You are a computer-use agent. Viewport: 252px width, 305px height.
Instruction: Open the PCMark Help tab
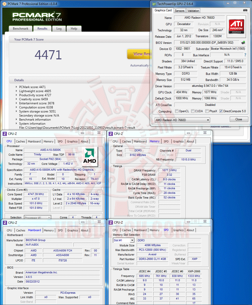click(x=74, y=29)
